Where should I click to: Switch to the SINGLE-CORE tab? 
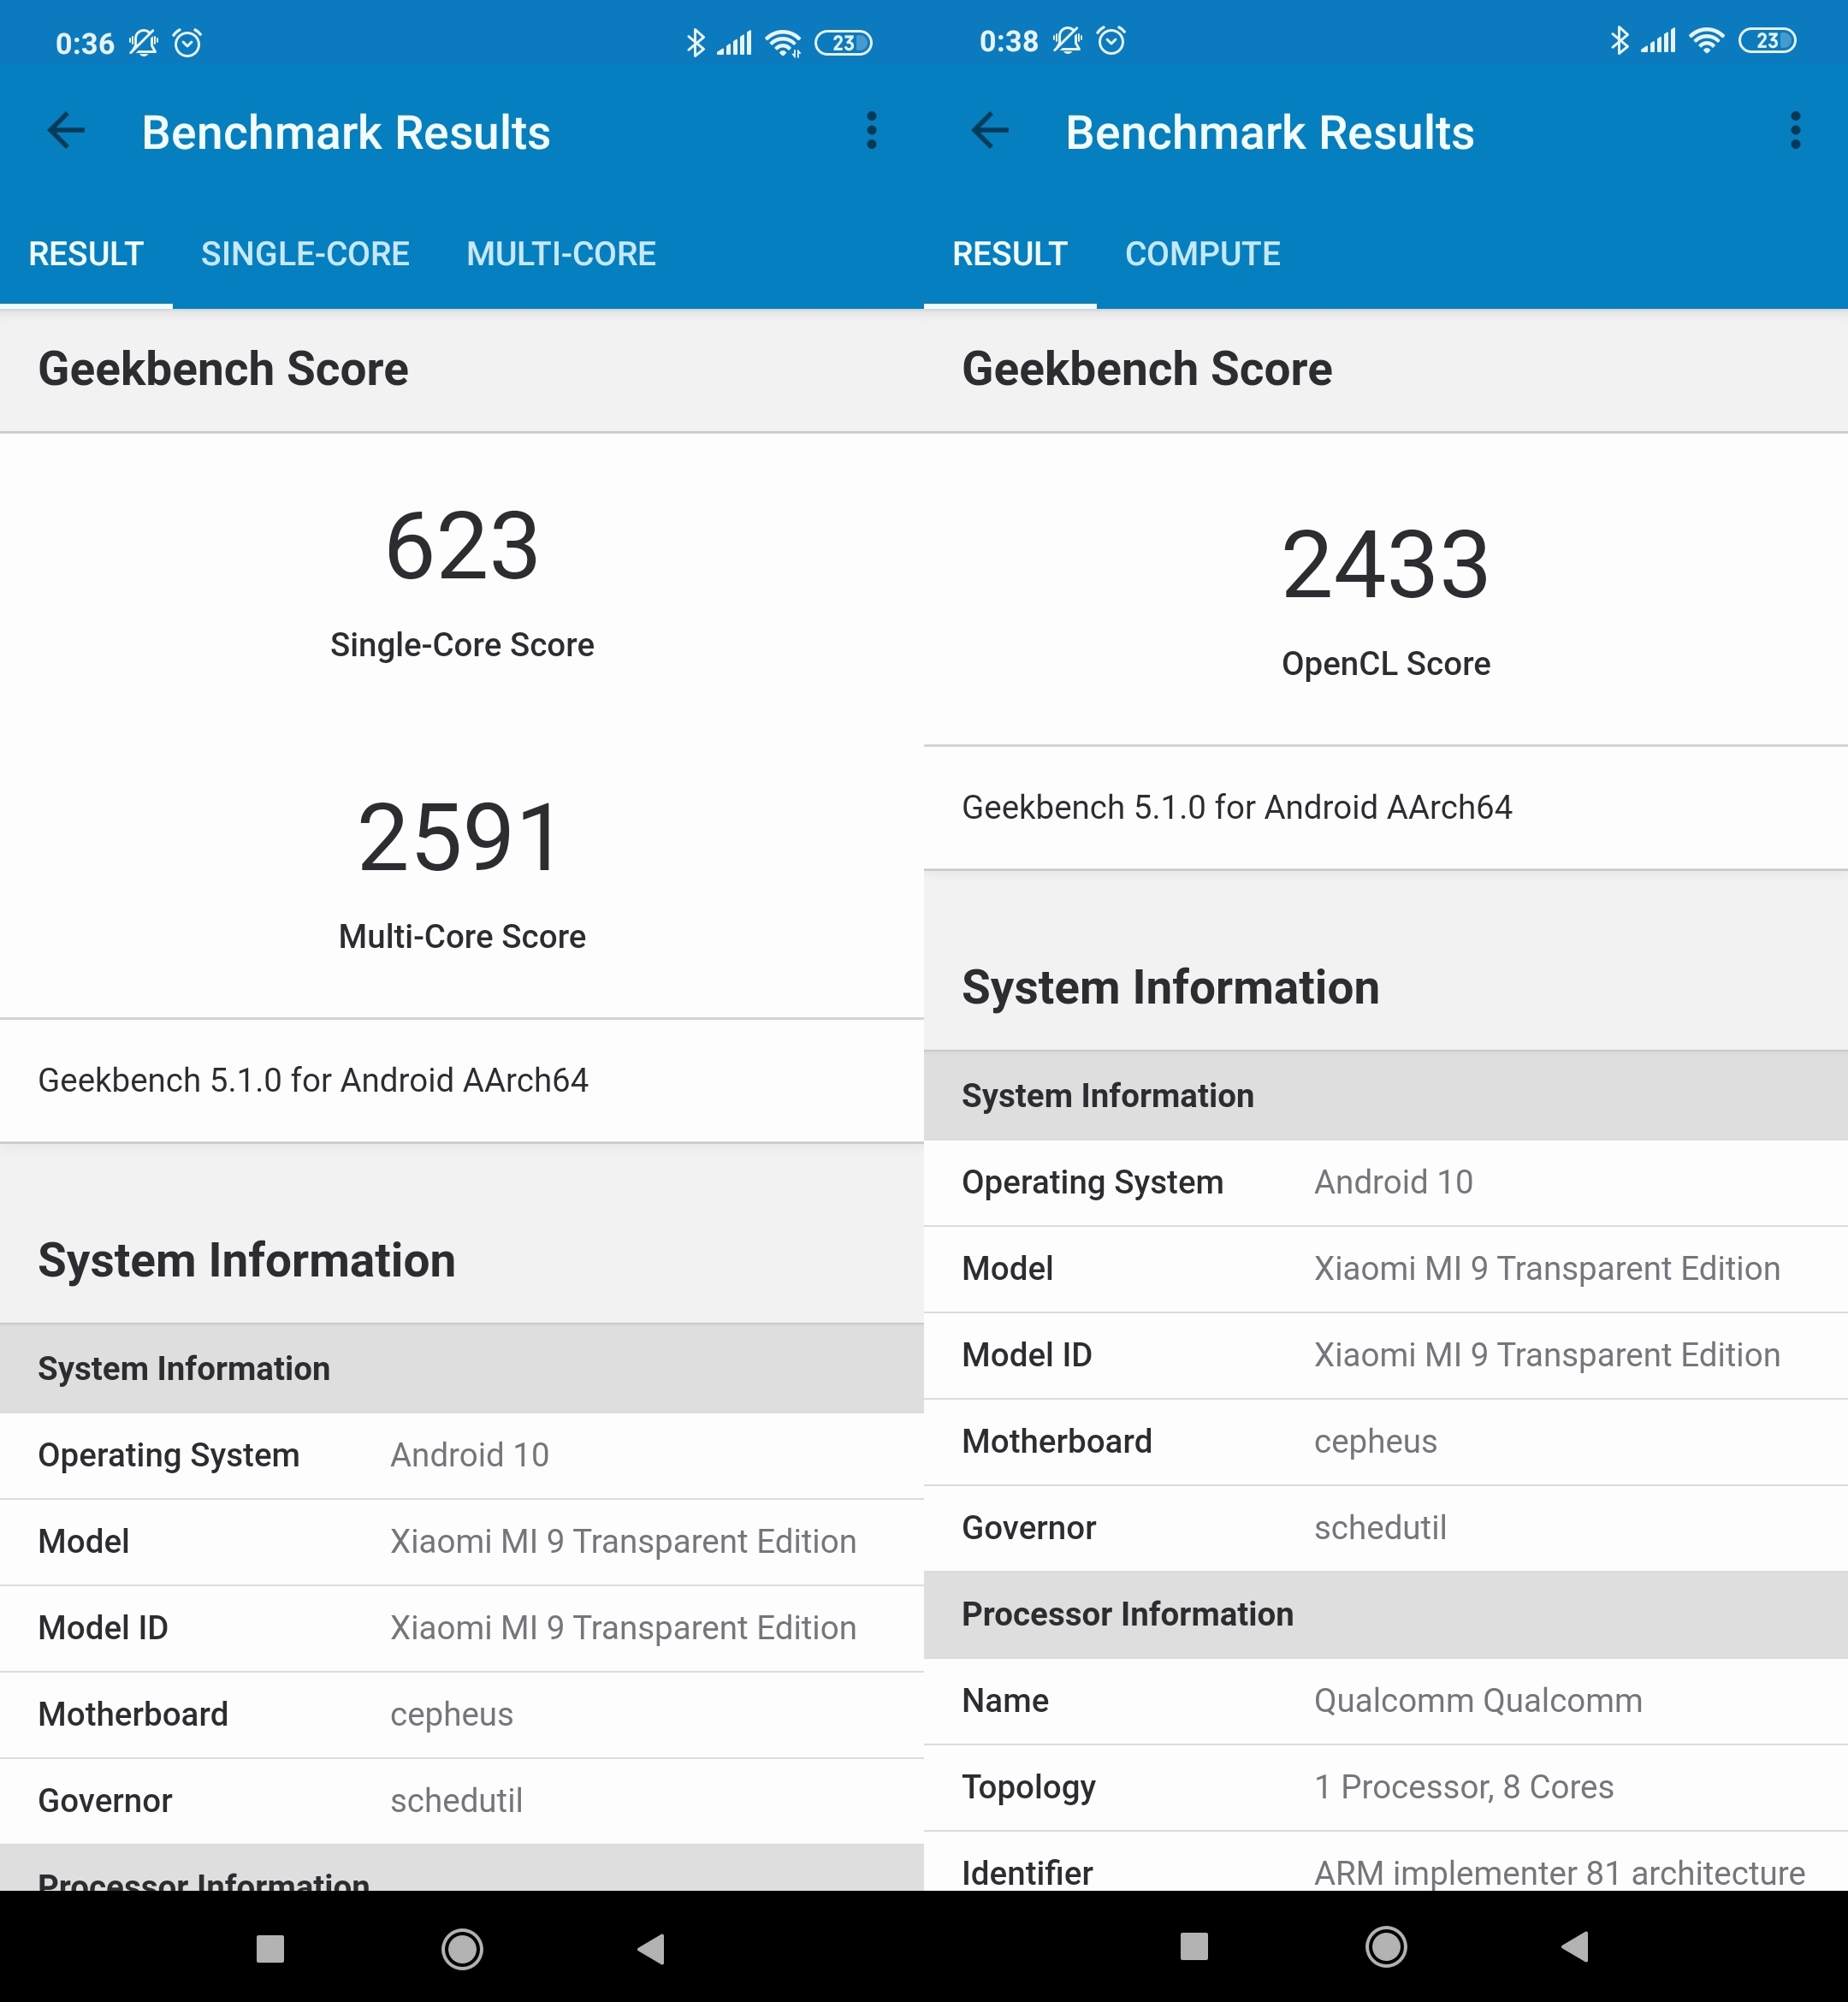[x=305, y=254]
